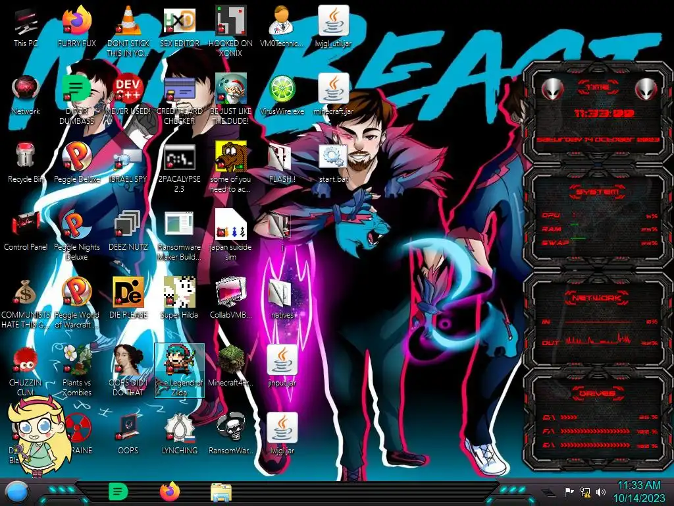Open the 2PACALYPSE 2.3 console shortcut
674x506 pixels.
click(179, 168)
